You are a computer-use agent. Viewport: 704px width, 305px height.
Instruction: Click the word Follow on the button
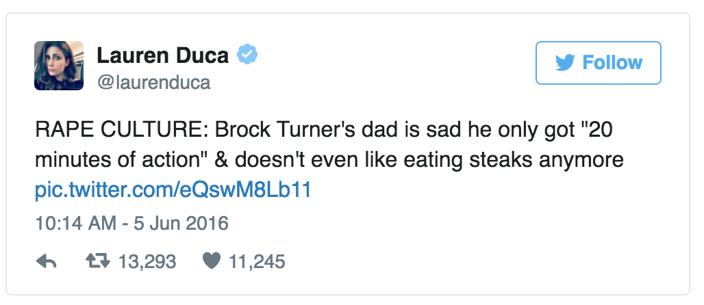tap(612, 64)
